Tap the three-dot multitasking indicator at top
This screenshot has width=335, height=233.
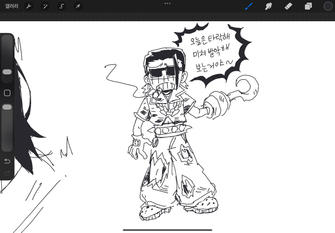167,3
